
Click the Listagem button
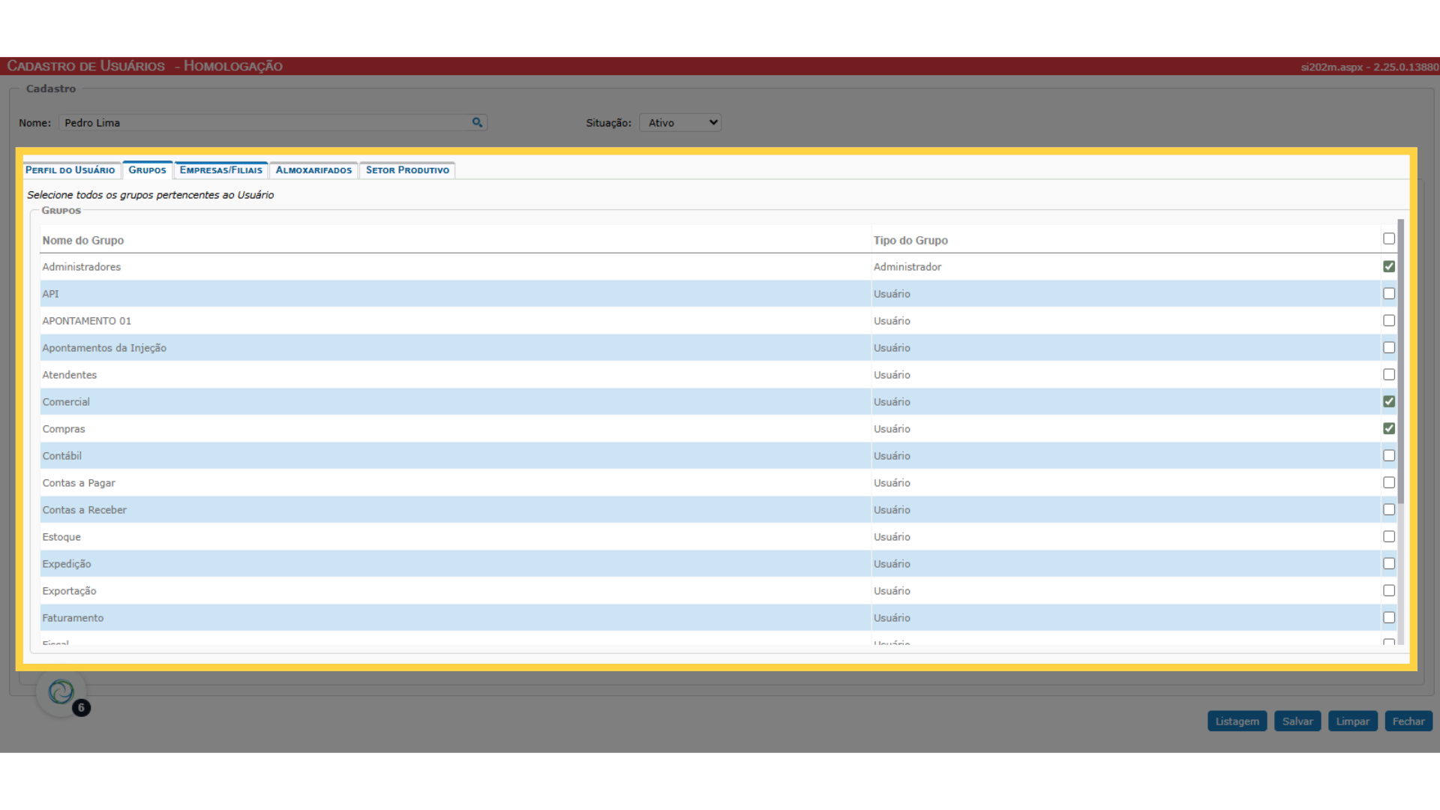pyautogui.click(x=1237, y=721)
